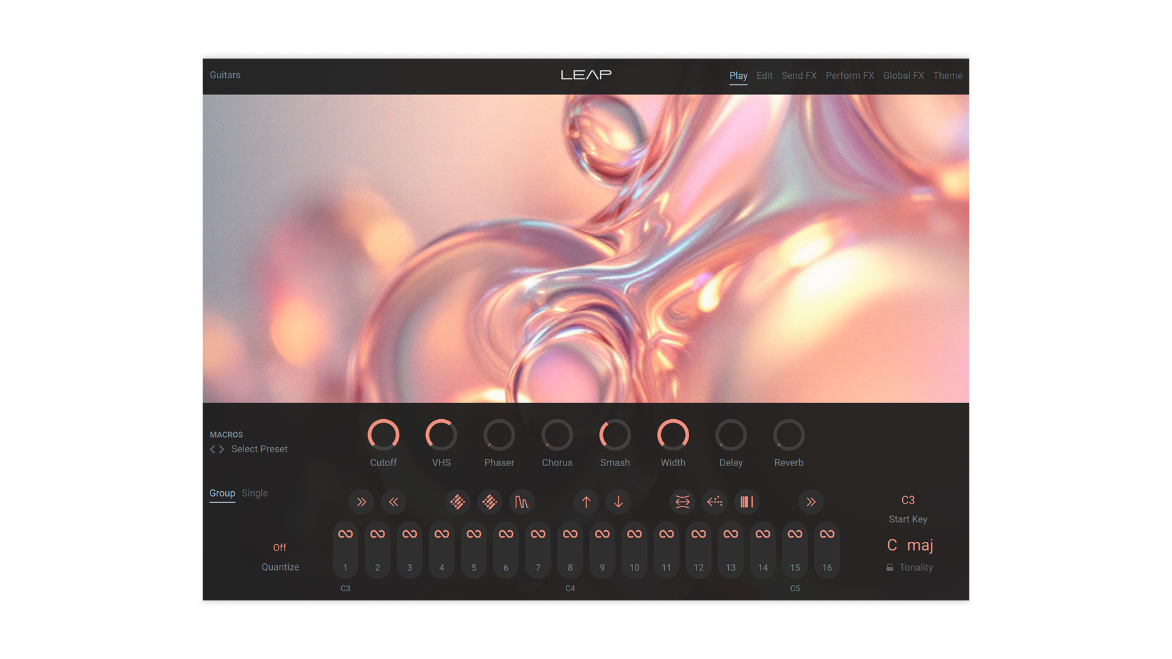Open Select Preset

point(259,448)
